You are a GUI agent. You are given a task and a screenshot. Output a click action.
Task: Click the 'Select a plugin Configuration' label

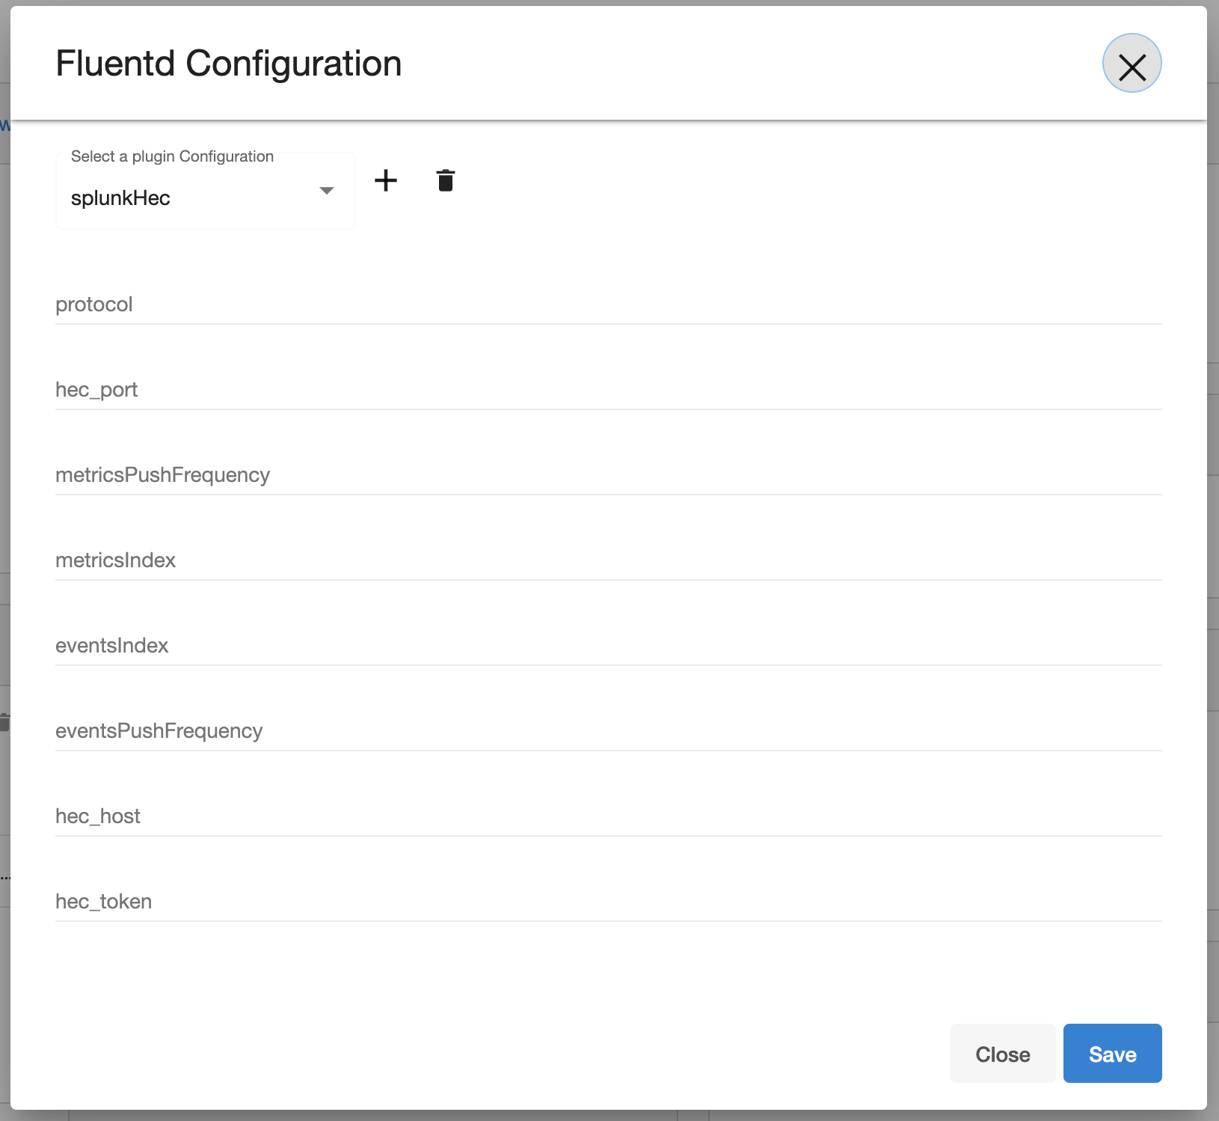[172, 156]
